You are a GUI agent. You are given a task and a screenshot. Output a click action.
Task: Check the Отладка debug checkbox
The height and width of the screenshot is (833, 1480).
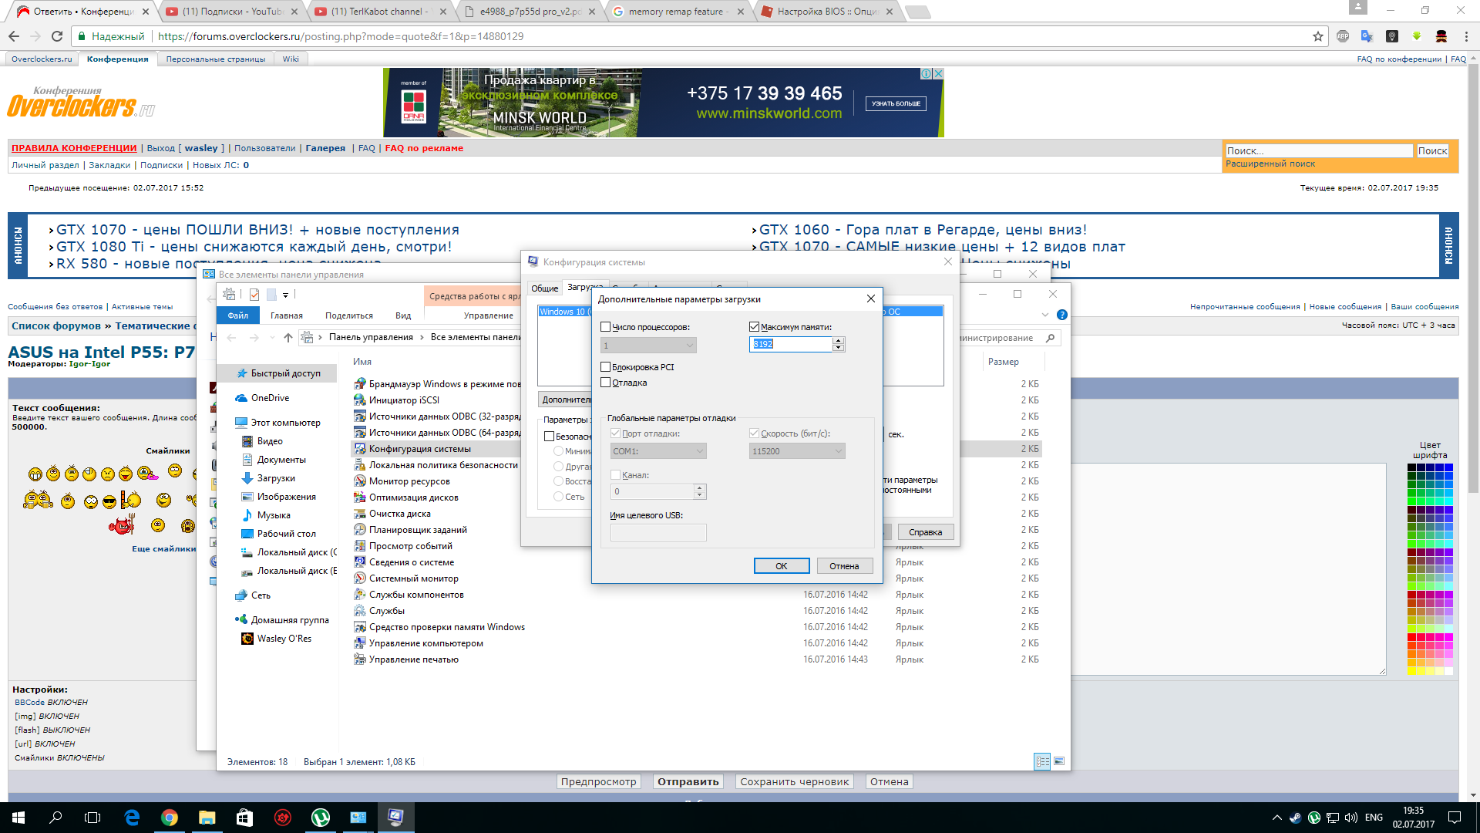click(x=606, y=383)
